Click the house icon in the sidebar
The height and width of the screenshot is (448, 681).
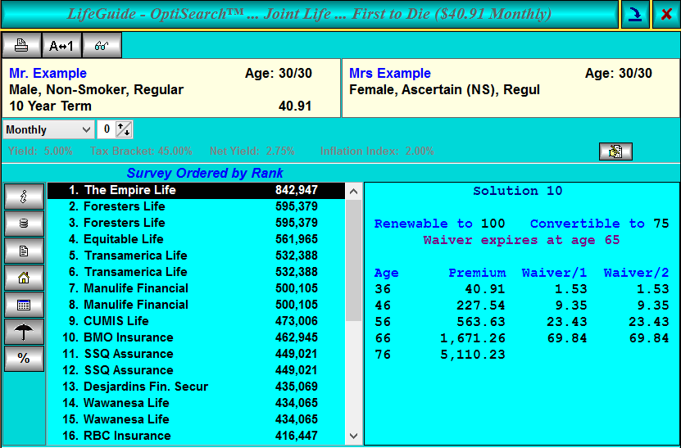click(24, 278)
